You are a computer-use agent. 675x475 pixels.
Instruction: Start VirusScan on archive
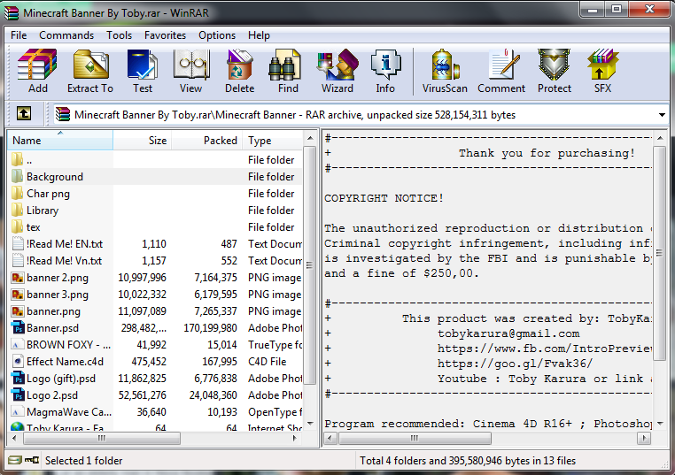445,71
